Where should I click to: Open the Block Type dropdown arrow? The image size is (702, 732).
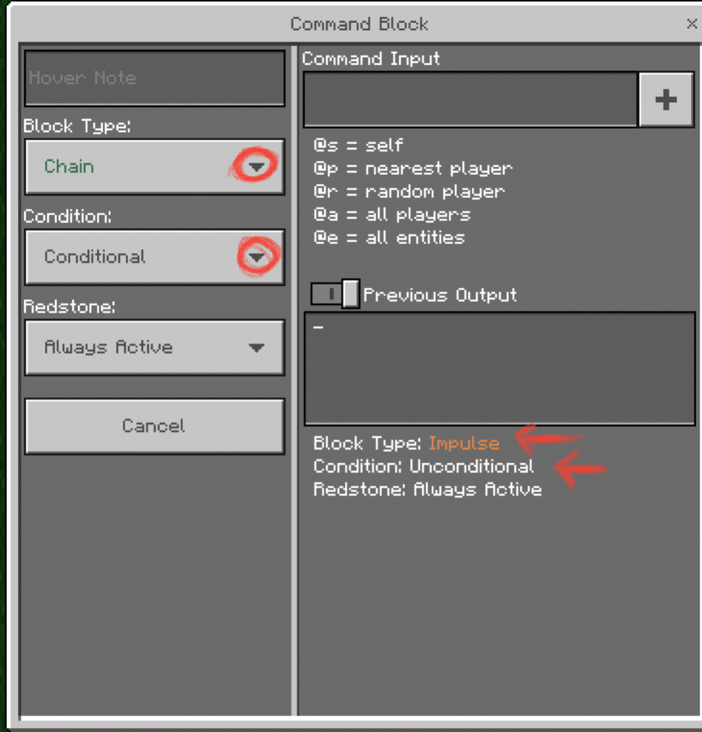click(256, 167)
